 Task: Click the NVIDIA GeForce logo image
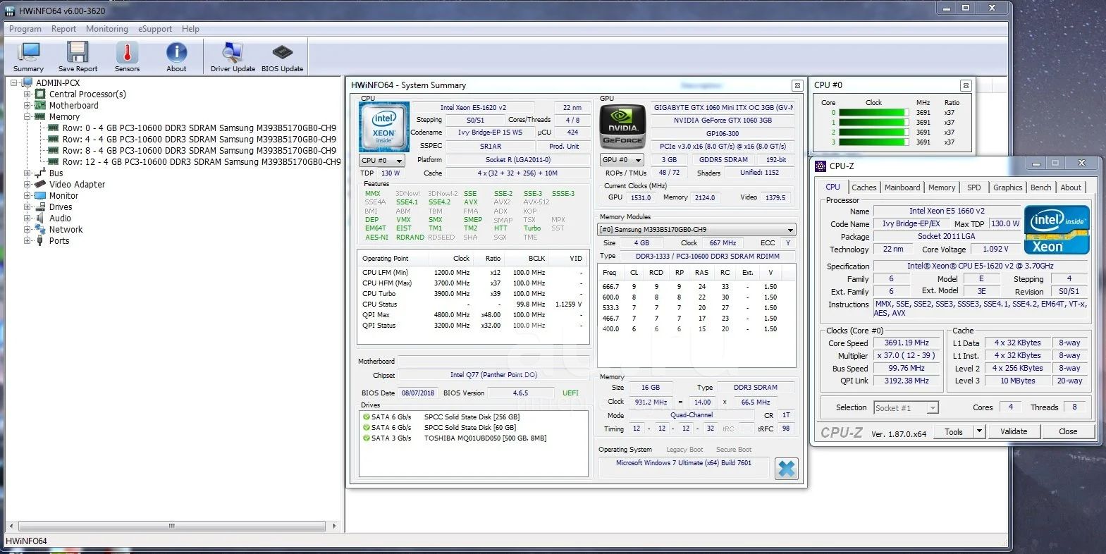pos(622,127)
